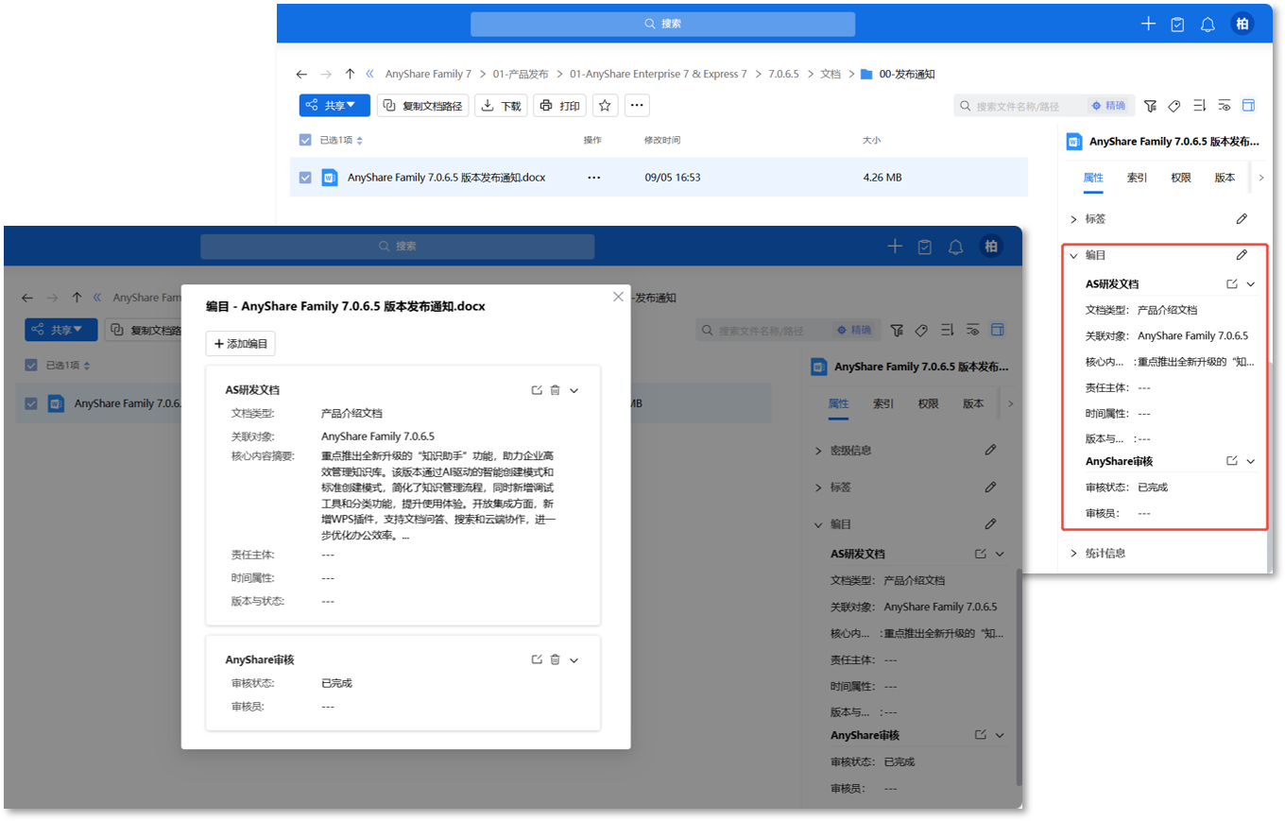1285x821 pixels.
Task: Go to the 01-产品发布 breadcrumb folder
Action: pos(520,74)
